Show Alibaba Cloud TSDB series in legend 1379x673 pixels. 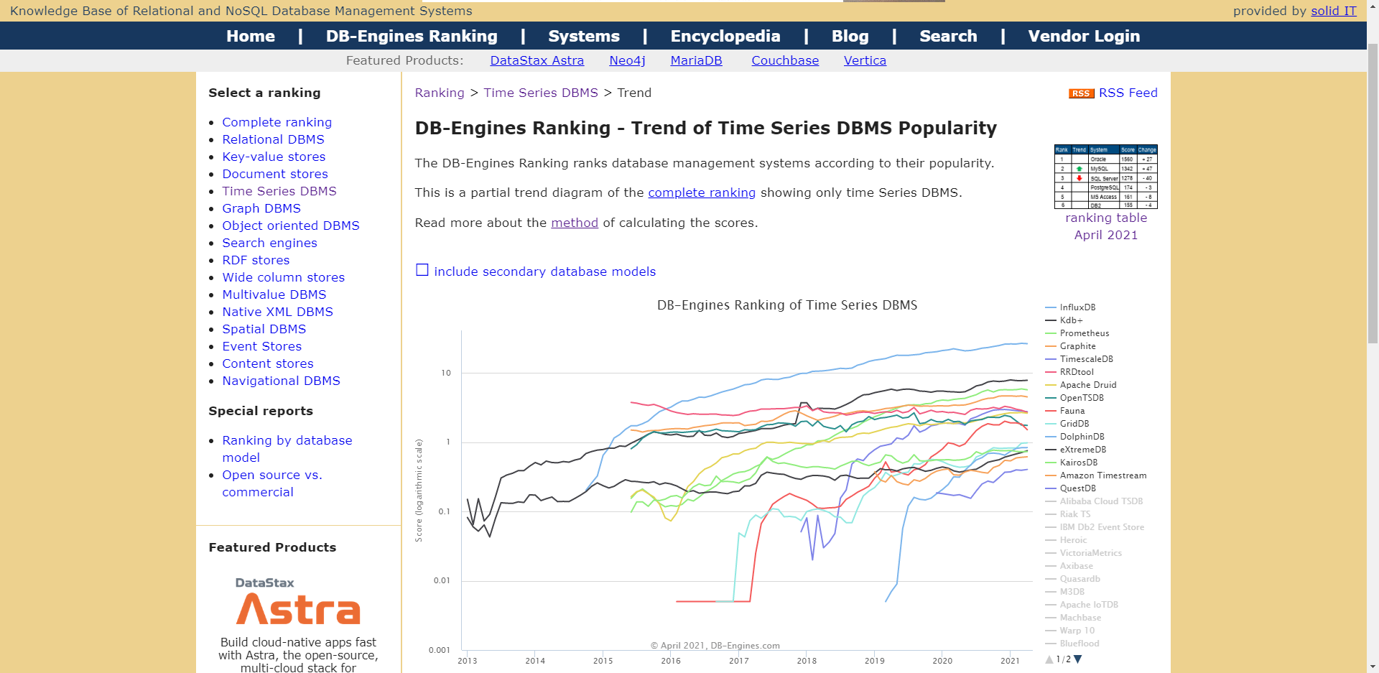pyautogui.click(x=1095, y=501)
